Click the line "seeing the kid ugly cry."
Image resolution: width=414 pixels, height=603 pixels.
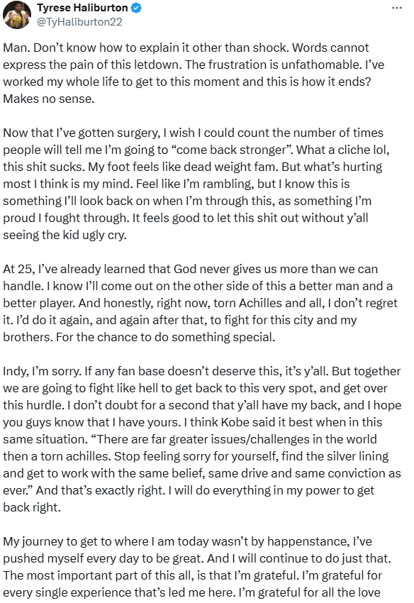point(65,235)
